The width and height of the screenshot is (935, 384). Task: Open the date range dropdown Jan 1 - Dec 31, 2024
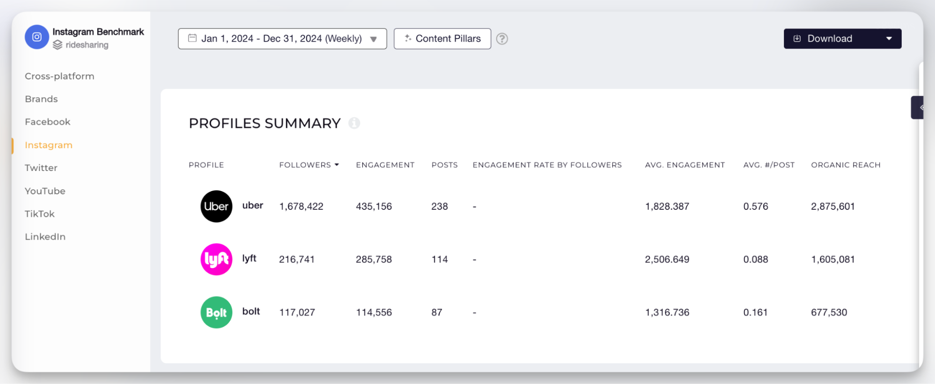coord(282,39)
